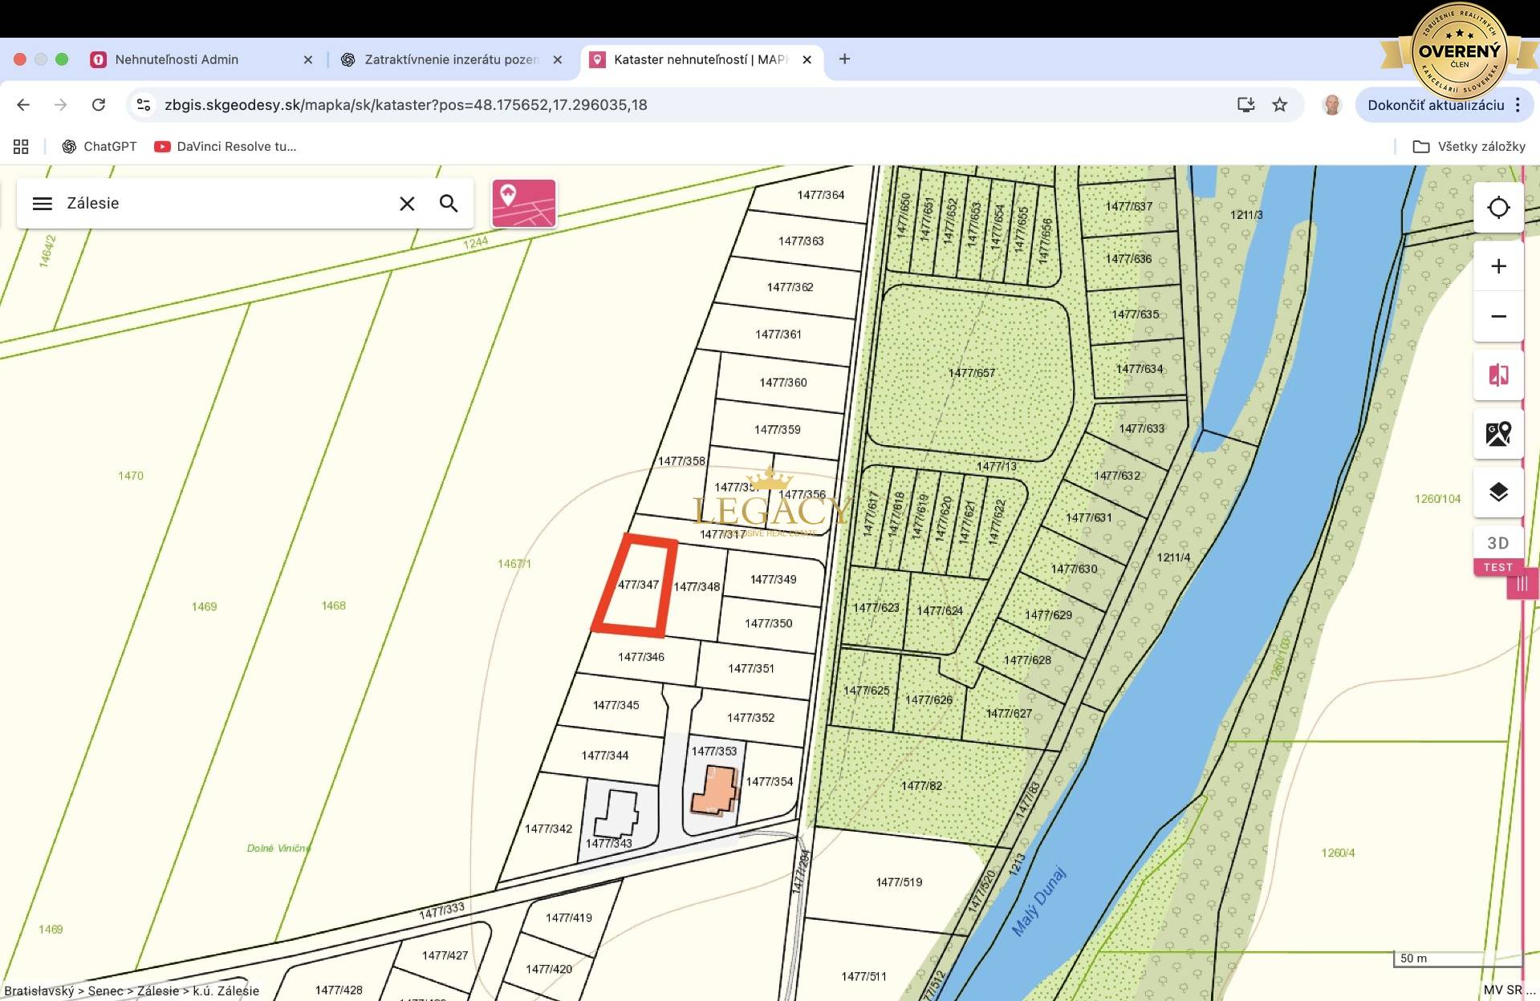
Task: Open the pink cadastre map theme button
Action: tap(523, 204)
